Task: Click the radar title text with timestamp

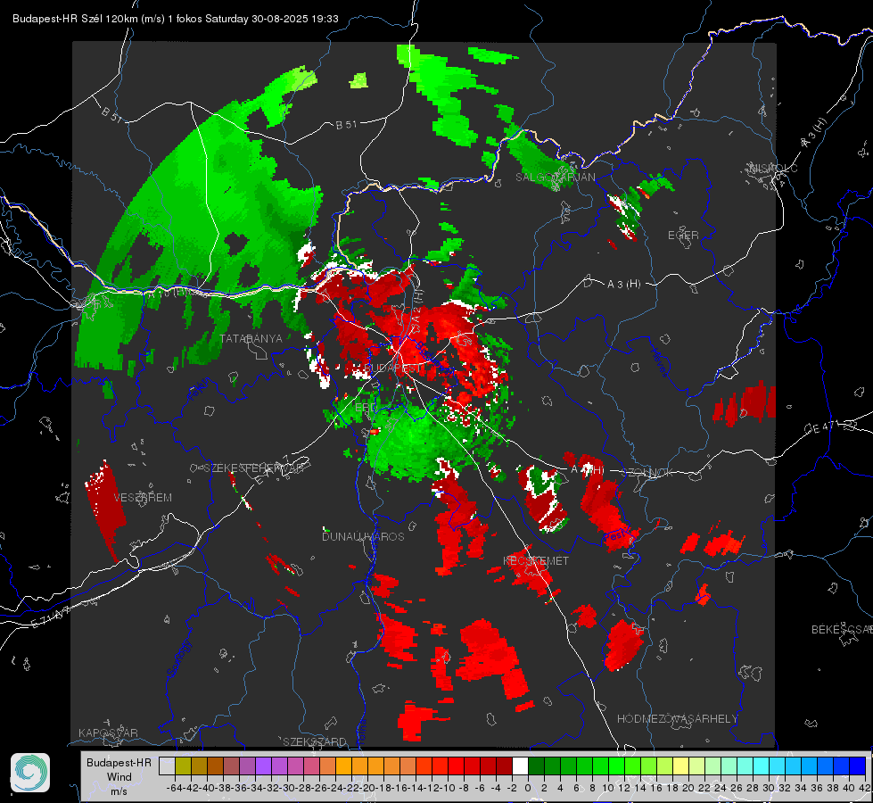Action: pos(176,19)
